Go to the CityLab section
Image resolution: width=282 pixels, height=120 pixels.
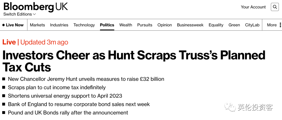tap(252, 25)
